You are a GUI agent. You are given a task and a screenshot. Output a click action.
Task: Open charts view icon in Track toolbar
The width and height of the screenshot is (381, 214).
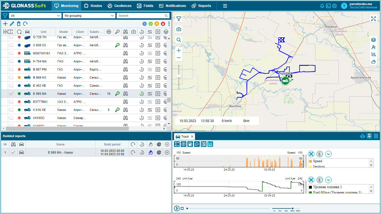pos(210,144)
